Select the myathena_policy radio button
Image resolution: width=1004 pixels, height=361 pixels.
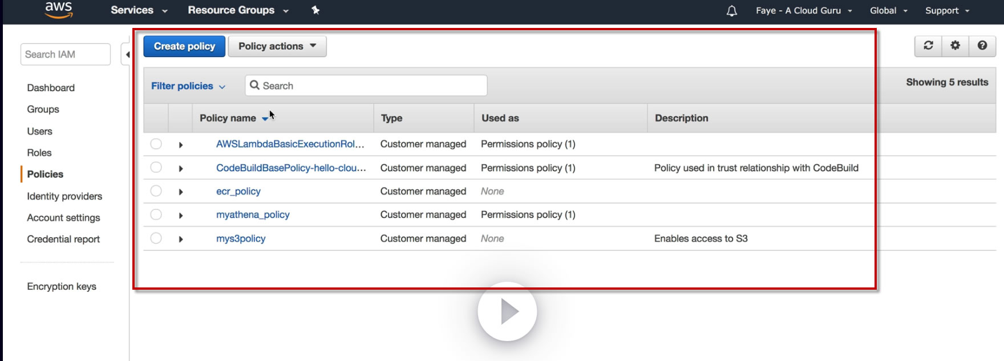click(x=156, y=214)
